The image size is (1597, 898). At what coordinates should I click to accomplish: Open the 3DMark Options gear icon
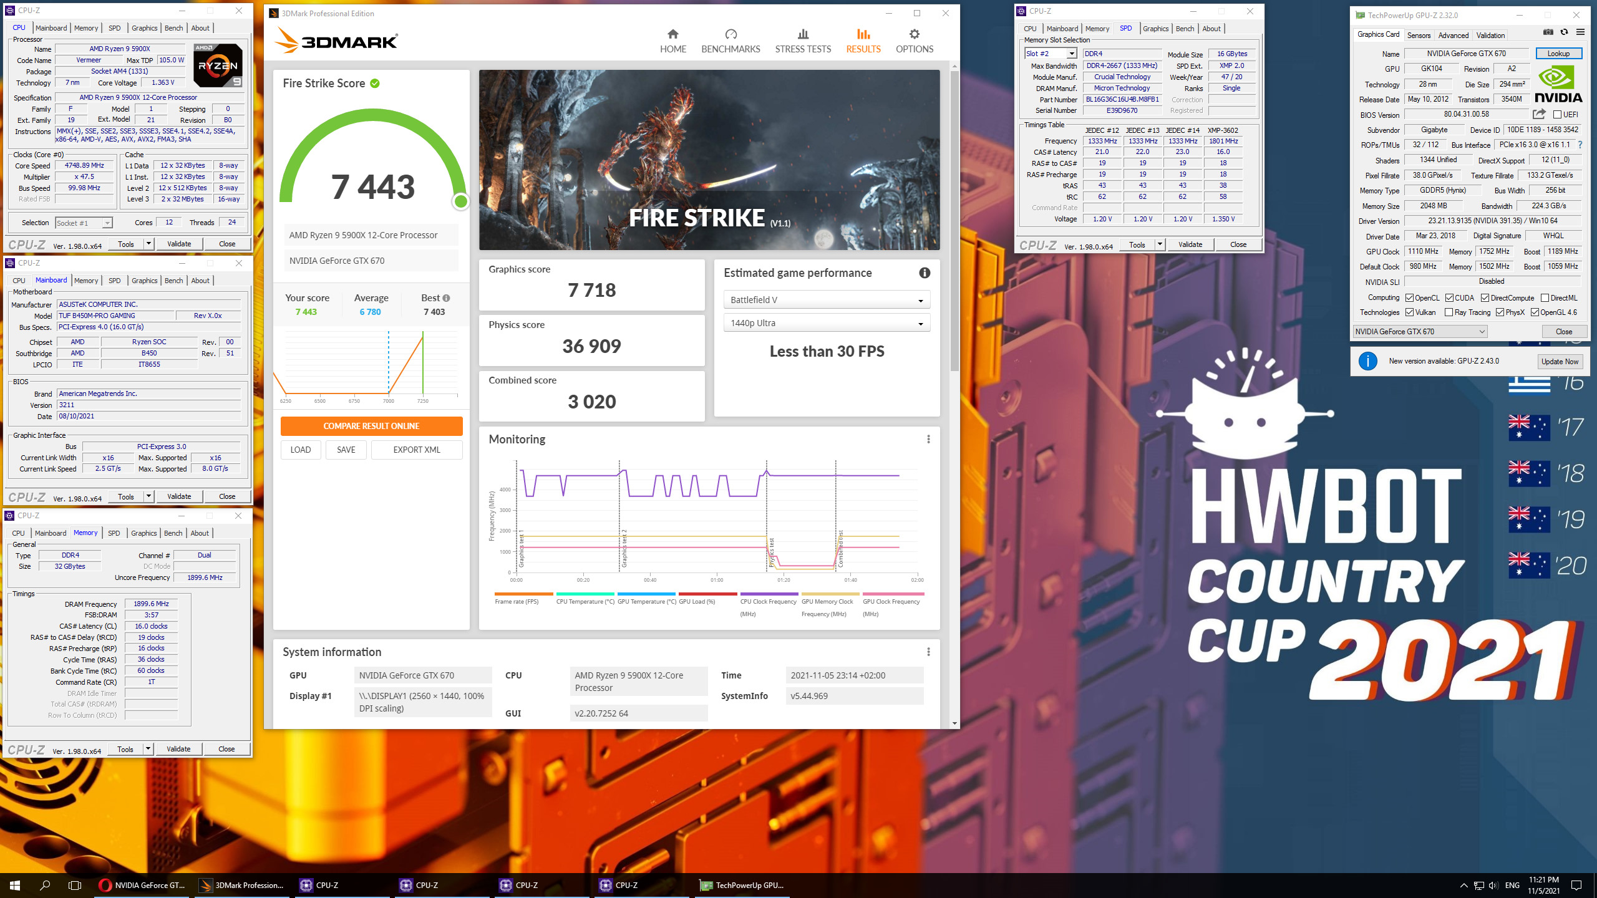click(915, 34)
